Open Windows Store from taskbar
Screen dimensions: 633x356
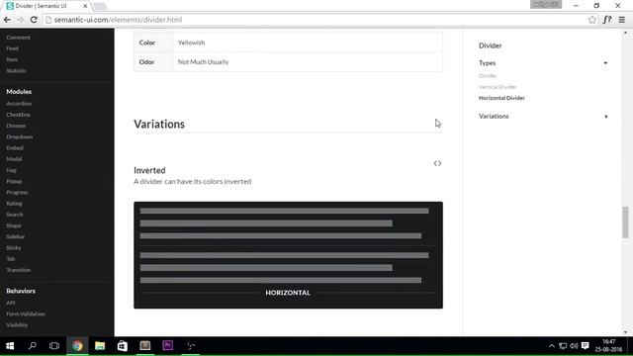pyautogui.click(x=123, y=345)
